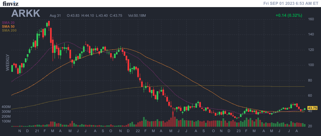
Task: Click the 22 year marker on time axis
Action: coord(138,131)
